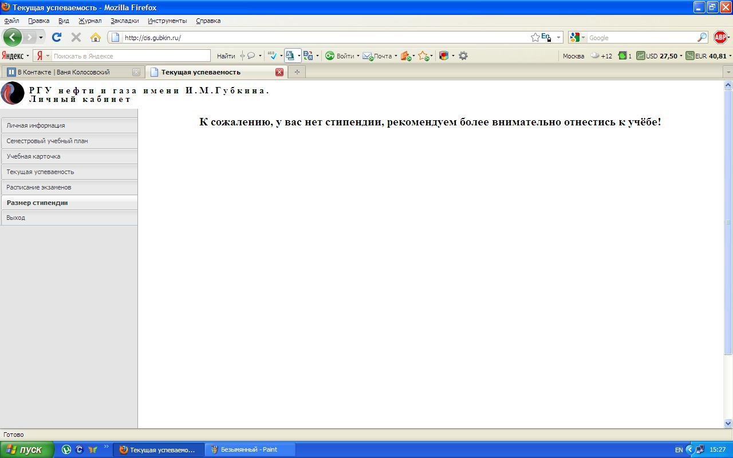The width and height of the screenshot is (733, 458).
Task: Open the Google search engine selector dropdown
Action: coord(578,37)
